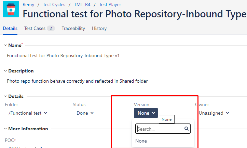
Task: Click the magnifier icon in Version search box
Action: tap(186, 129)
